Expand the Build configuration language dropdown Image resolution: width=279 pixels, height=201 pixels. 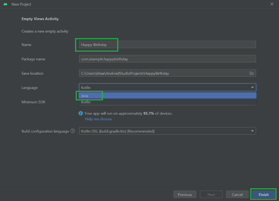167,131
